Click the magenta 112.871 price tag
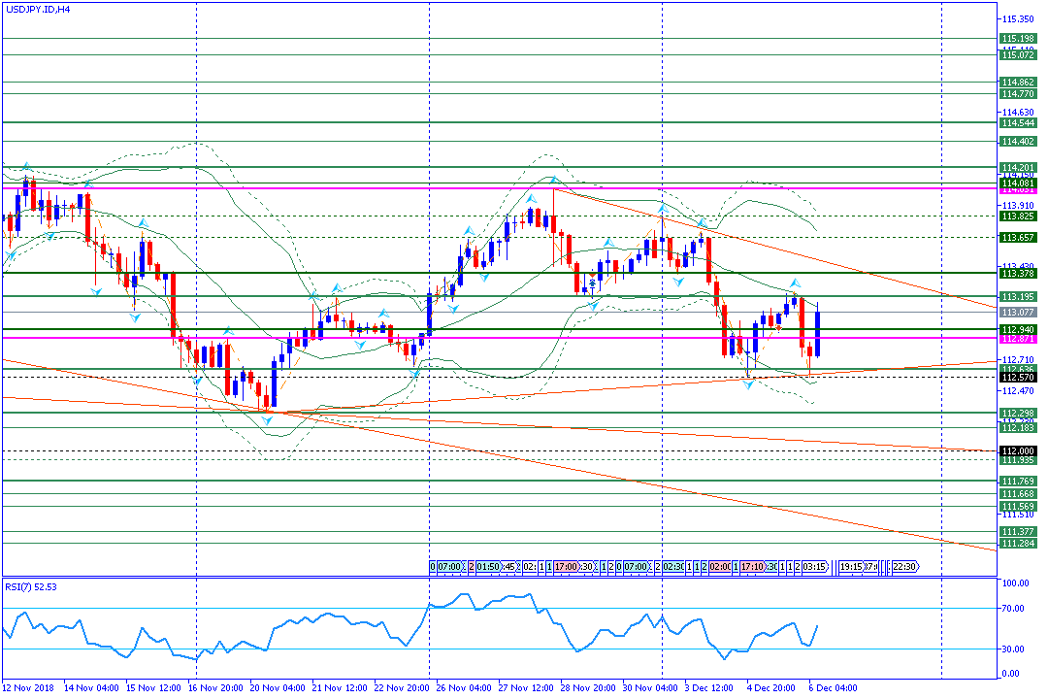This screenshot has width=1048, height=699. (x=1018, y=339)
